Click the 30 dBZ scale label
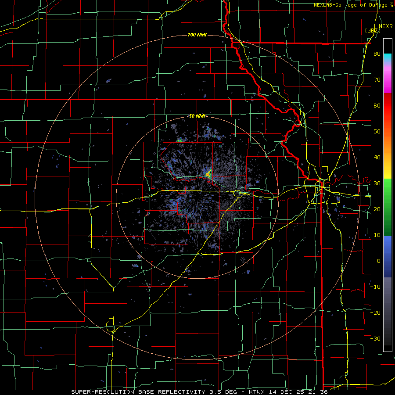This screenshot has height=395, width=395. (x=377, y=183)
